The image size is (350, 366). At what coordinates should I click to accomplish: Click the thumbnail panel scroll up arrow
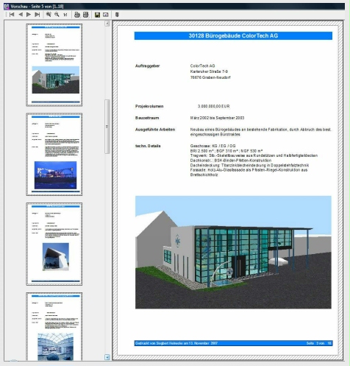pyautogui.click(x=107, y=24)
